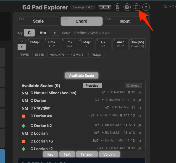This screenshot has width=176, height=163.
Task: Open the Voicing bottom tab
Action: 109,154
